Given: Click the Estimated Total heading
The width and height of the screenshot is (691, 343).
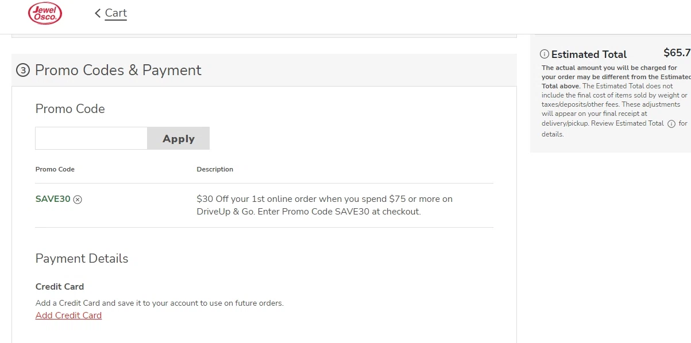Looking at the screenshot, I should (x=589, y=54).
